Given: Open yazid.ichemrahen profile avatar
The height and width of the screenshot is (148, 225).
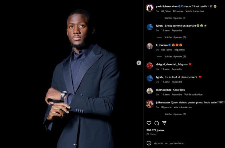Looking at the screenshot, I should (x=150, y=8).
